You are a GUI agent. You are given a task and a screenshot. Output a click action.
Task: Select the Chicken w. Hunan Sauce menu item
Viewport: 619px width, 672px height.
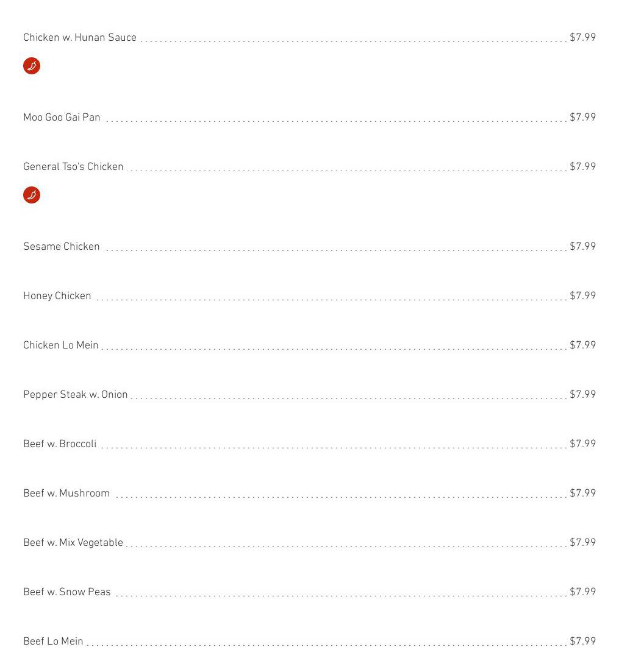[x=80, y=38]
